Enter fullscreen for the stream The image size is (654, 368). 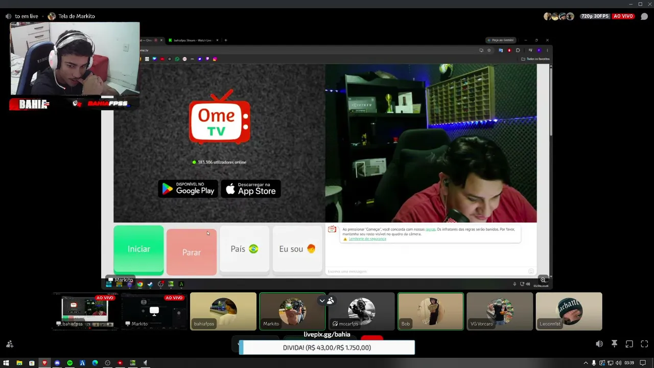click(644, 344)
